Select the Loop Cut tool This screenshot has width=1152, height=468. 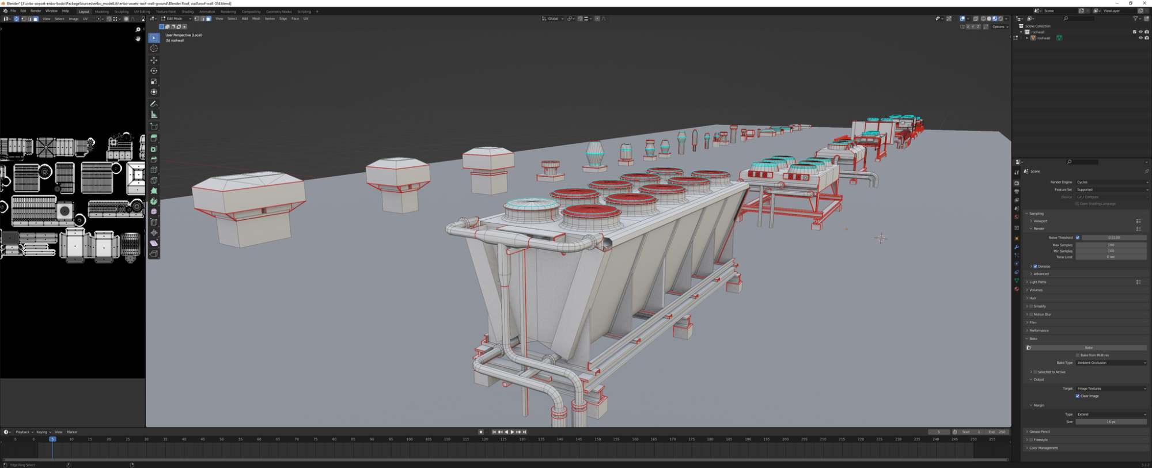click(154, 170)
